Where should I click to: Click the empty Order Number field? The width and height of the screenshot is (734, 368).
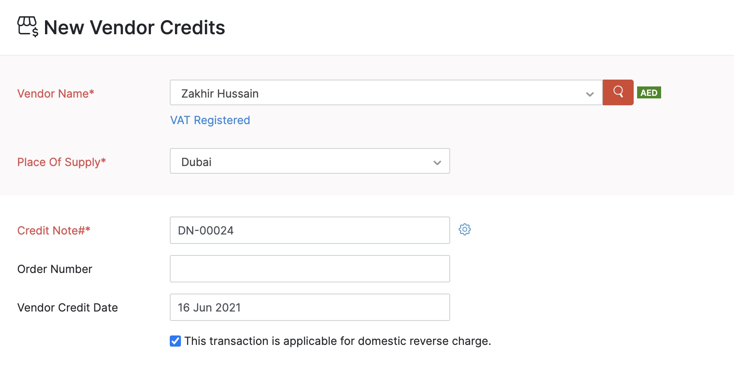pos(310,269)
